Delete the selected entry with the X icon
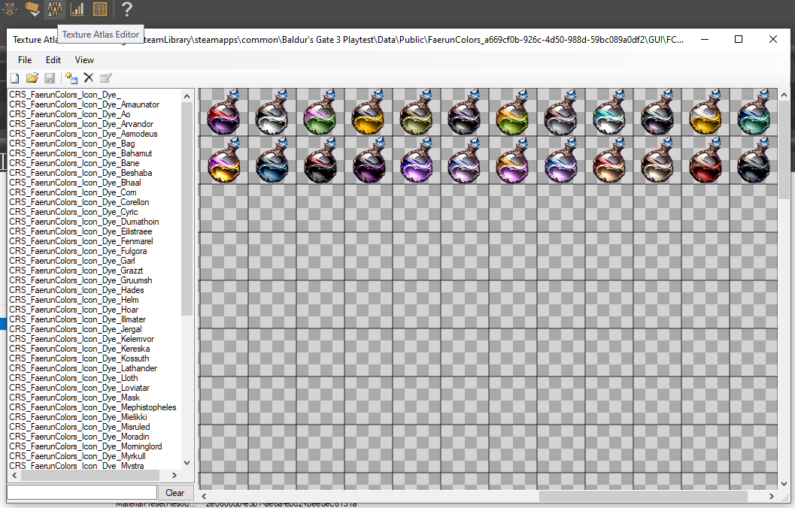The width and height of the screenshot is (795, 508). pos(89,77)
